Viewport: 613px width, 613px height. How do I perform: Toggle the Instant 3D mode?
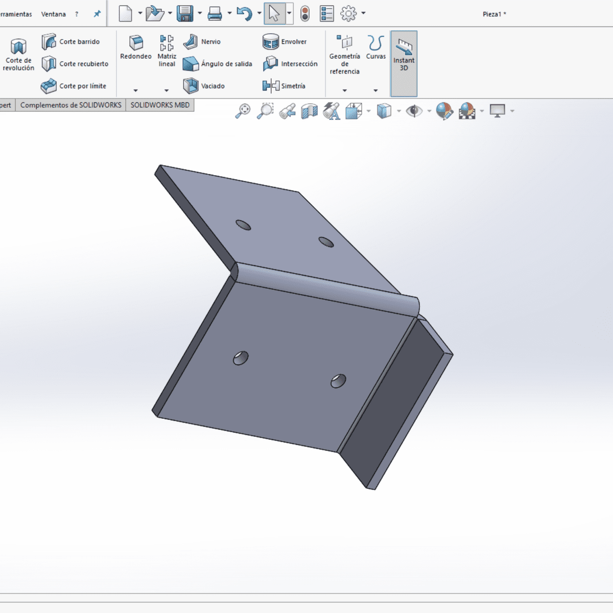[404, 63]
